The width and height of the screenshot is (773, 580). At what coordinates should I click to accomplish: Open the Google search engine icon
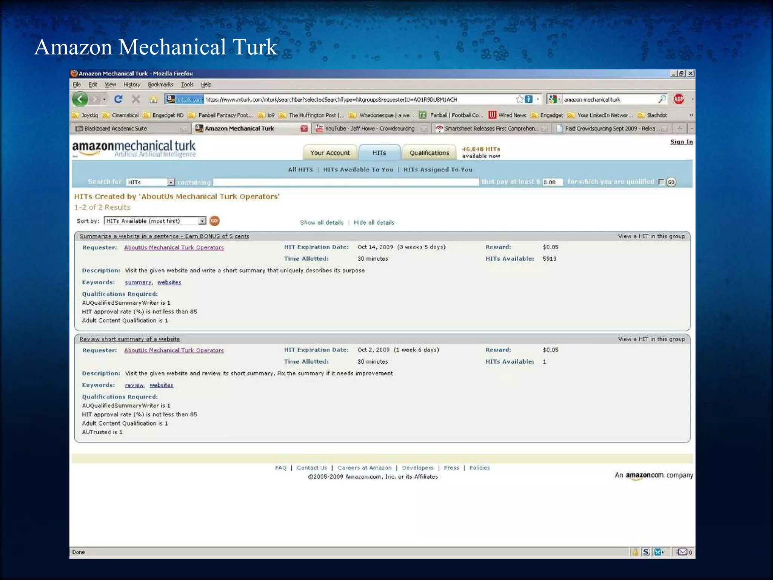[x=553, y=99]
